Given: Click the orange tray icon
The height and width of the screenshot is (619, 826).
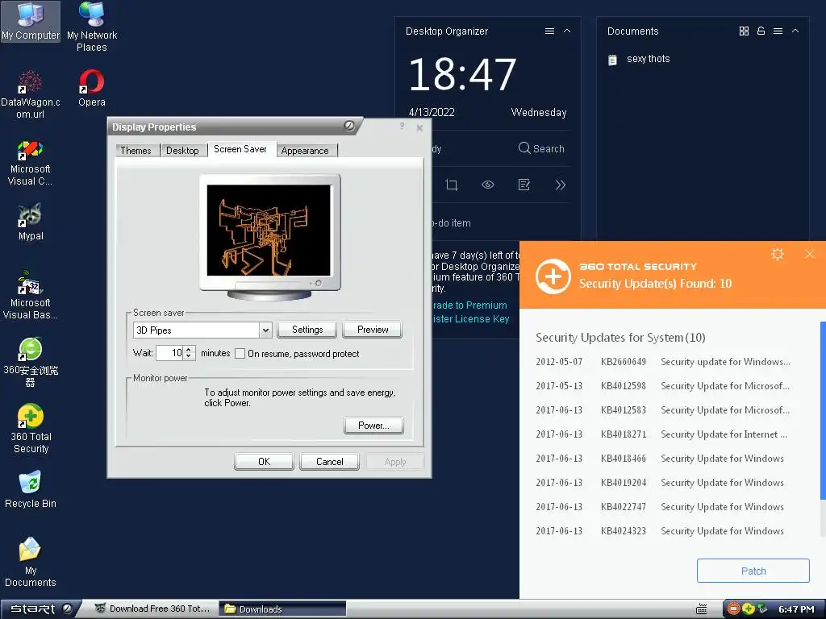Looking at the screenshot, I should [x=733, y=609].
